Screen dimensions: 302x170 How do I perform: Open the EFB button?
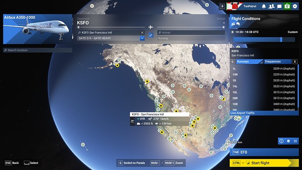264,152
